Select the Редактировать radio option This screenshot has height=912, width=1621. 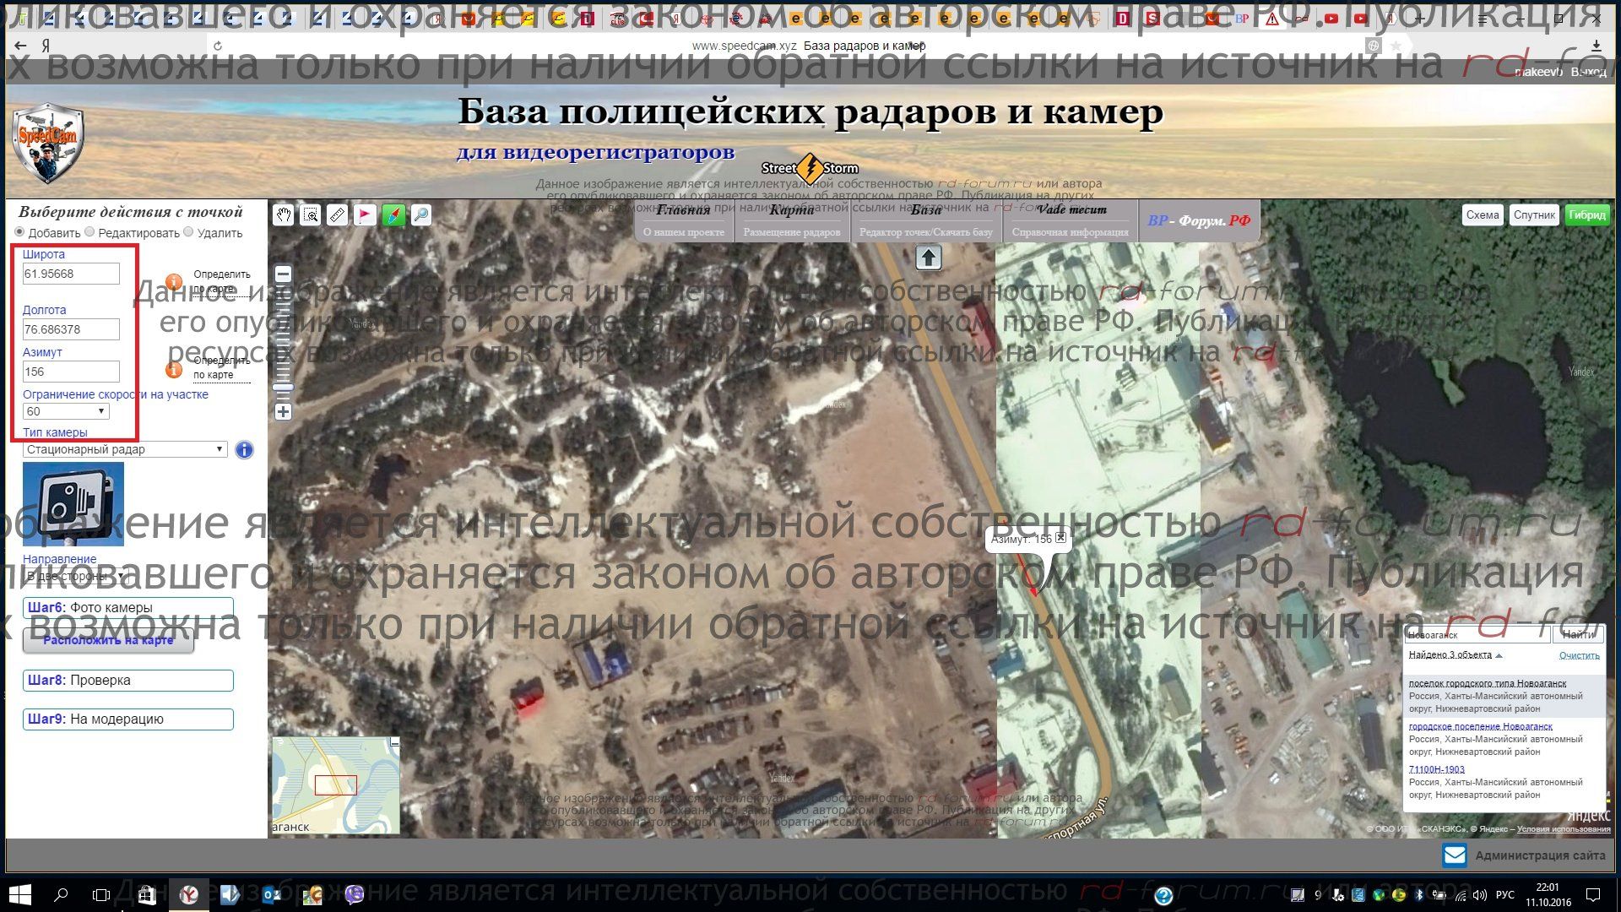pos(90,232)
